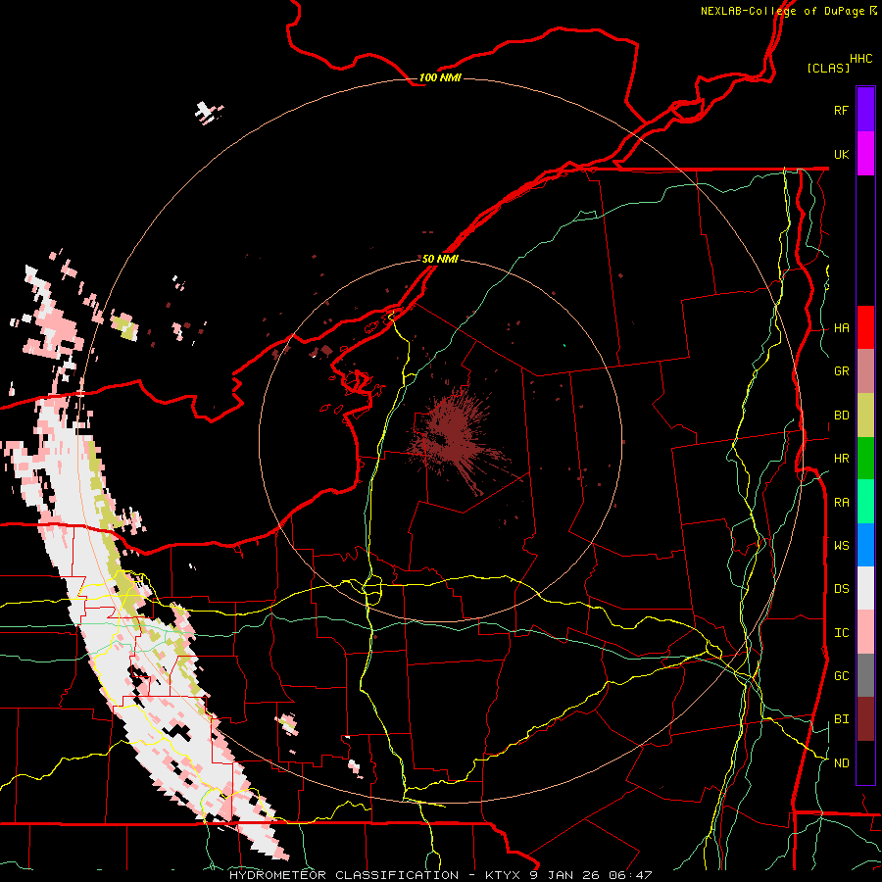Click the BD legend label
The image size is (882, 882).
842,416
